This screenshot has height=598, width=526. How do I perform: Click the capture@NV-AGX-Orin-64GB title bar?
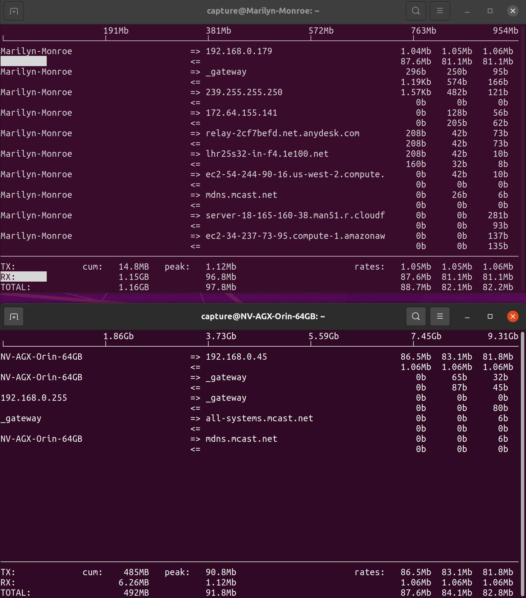(x=263, y=316)
